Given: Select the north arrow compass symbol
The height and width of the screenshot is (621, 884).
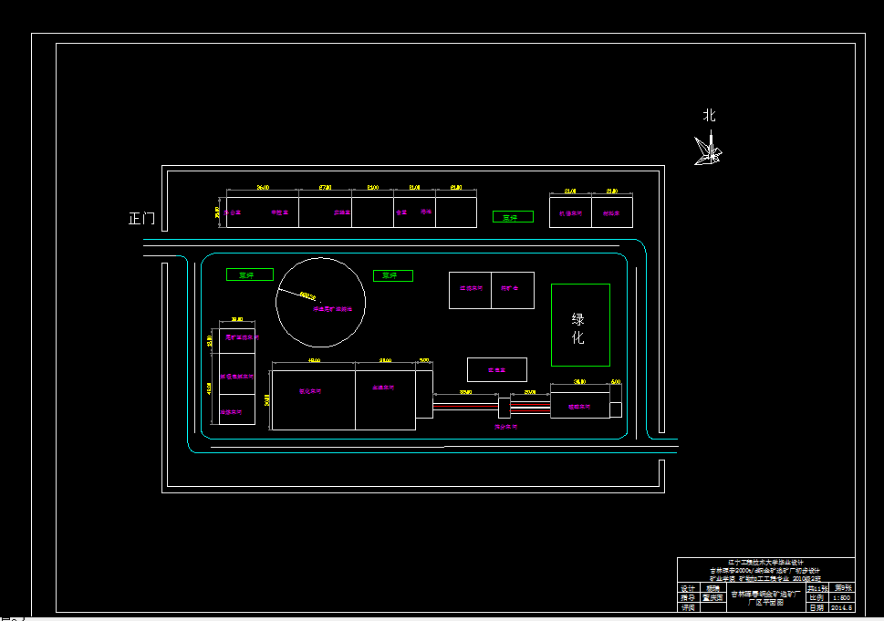Looking at the screenshot, I should (708, 148).
